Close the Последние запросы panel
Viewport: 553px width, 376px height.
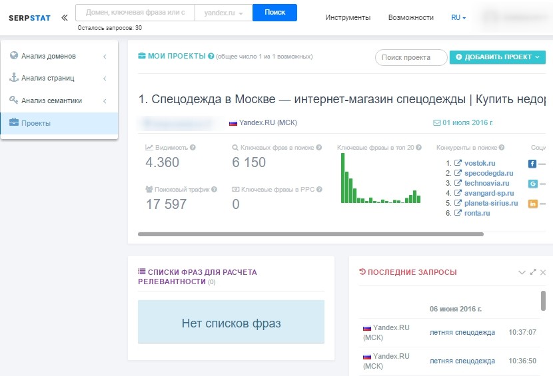click(x=543, y=272)
